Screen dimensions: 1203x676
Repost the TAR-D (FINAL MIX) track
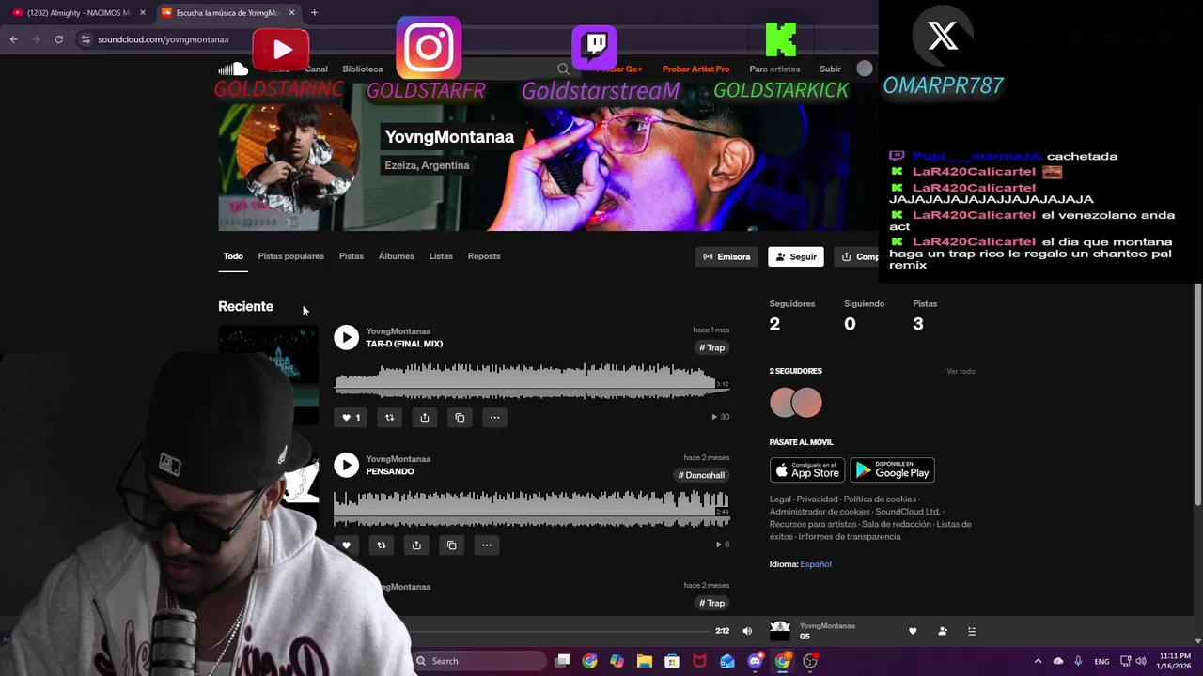389,418
